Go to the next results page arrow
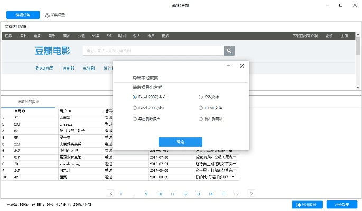This screenshot has width=362, height=211. click(251, 193)
